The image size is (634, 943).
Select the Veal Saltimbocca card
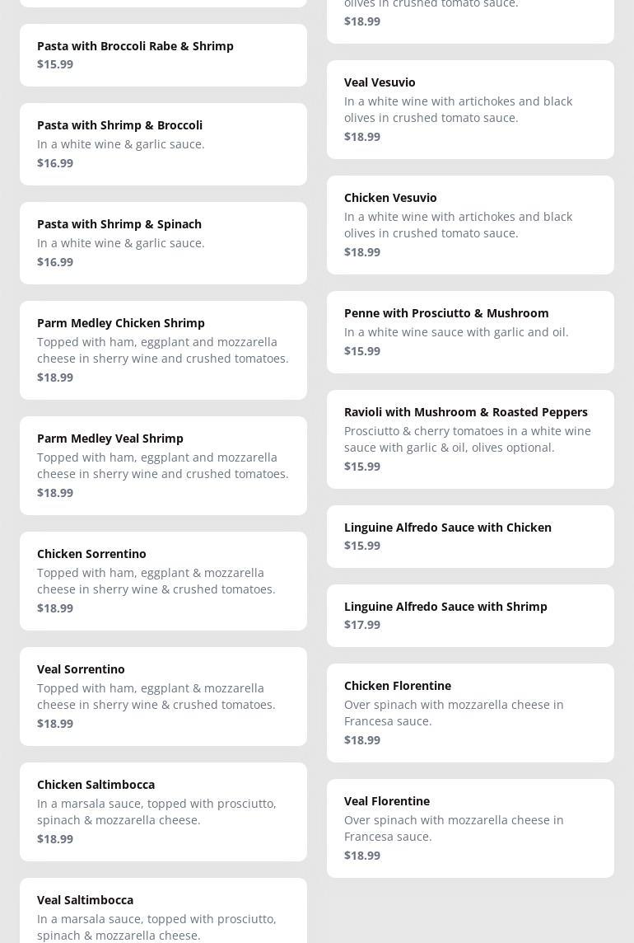(163, 910)
